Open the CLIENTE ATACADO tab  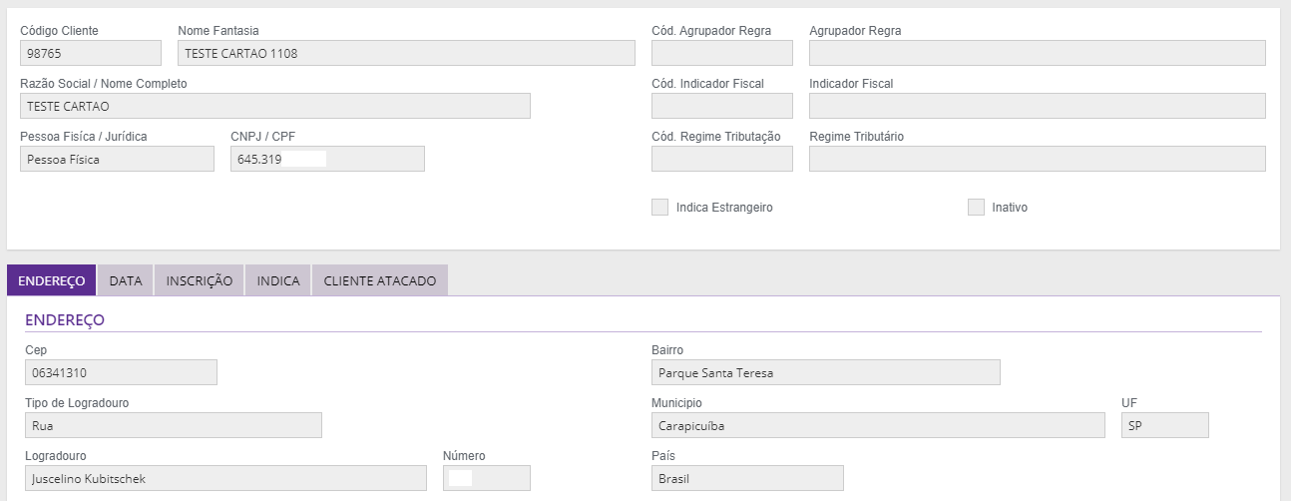[380, 280]
